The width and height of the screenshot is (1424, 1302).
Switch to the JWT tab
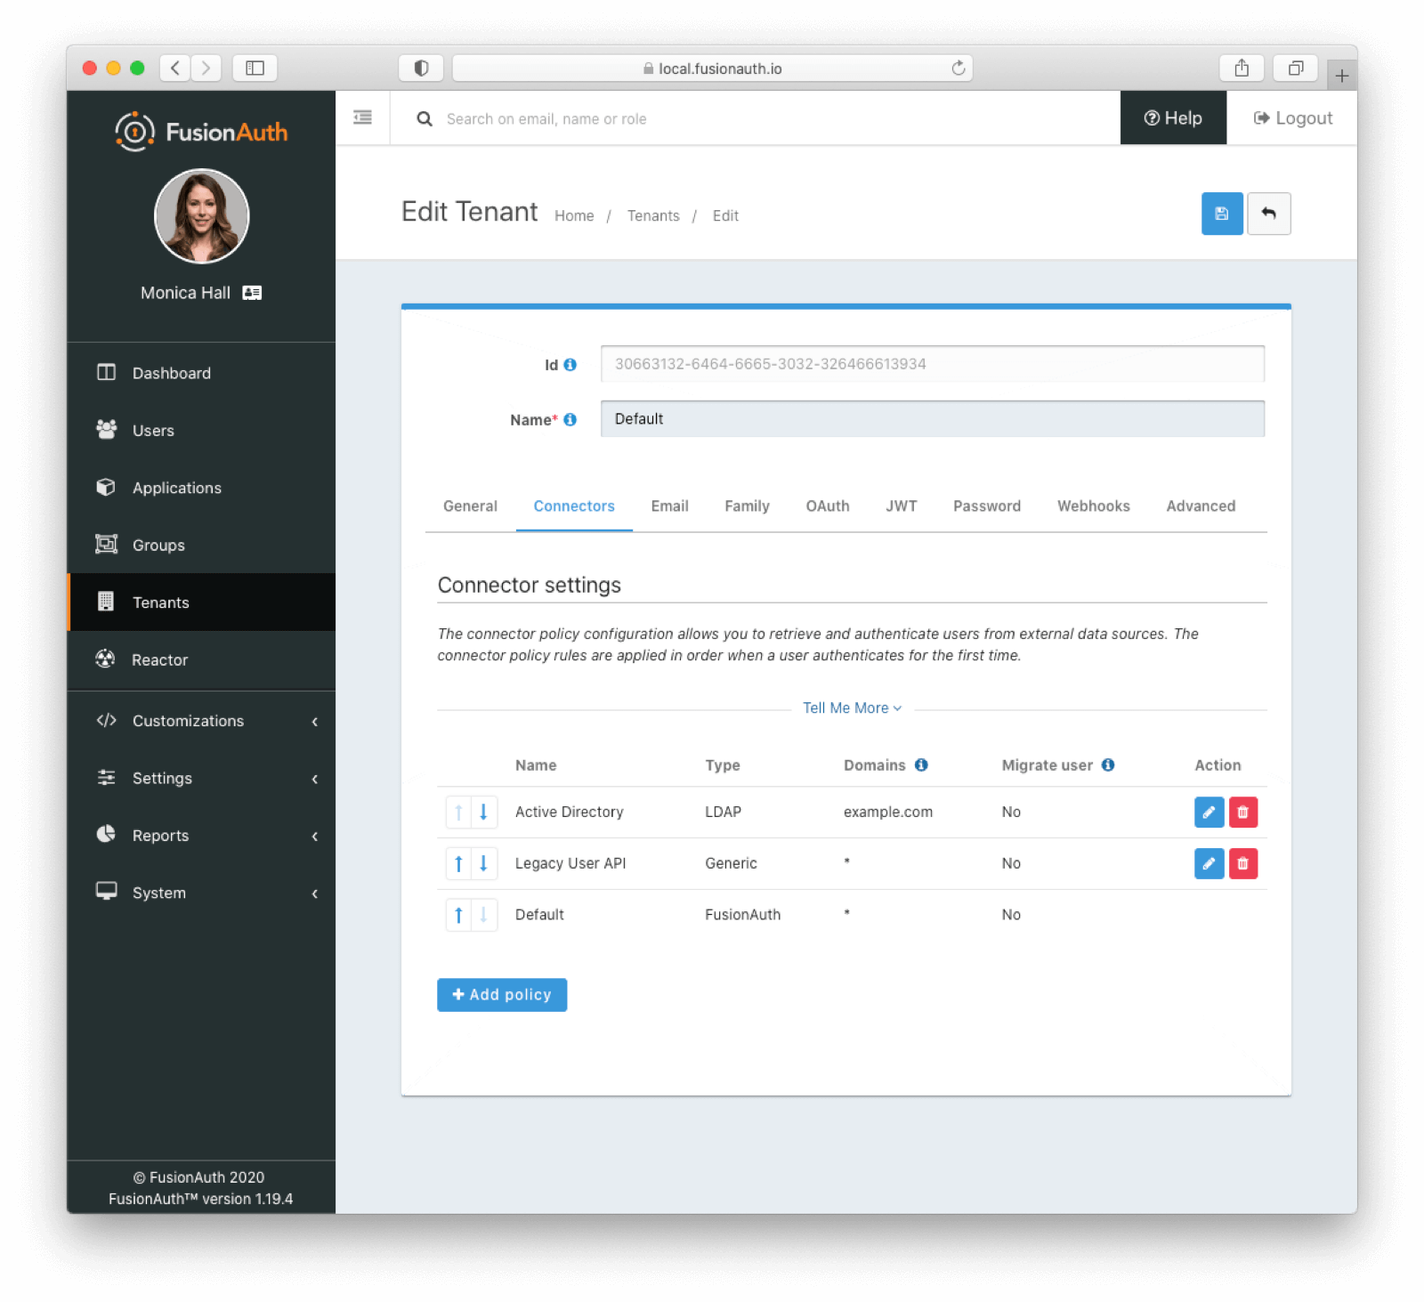pyautogui.click(x=901, y=506)
